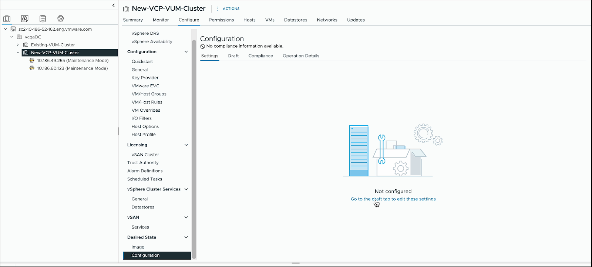The width and height of the screenshot is (592, 267).
Task: Click the sidebar splitter handle
Action: pyautogui.click(x=118, y=131)
